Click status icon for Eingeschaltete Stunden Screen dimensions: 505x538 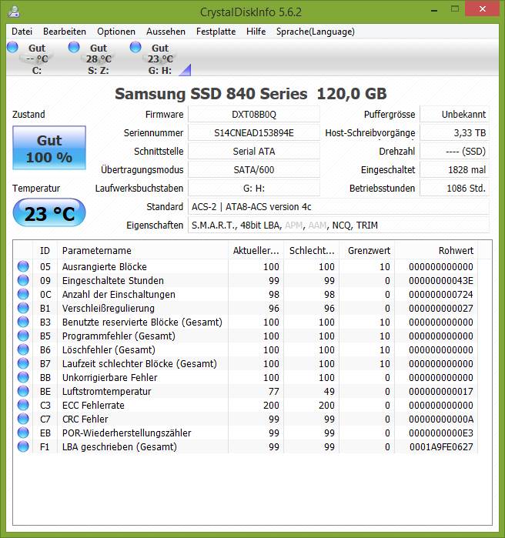click(x=23, y=280)
